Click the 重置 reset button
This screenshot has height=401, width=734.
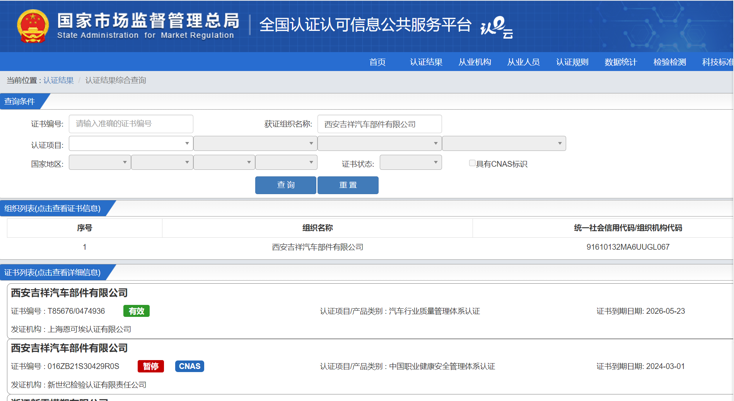[x=348, y=185]
